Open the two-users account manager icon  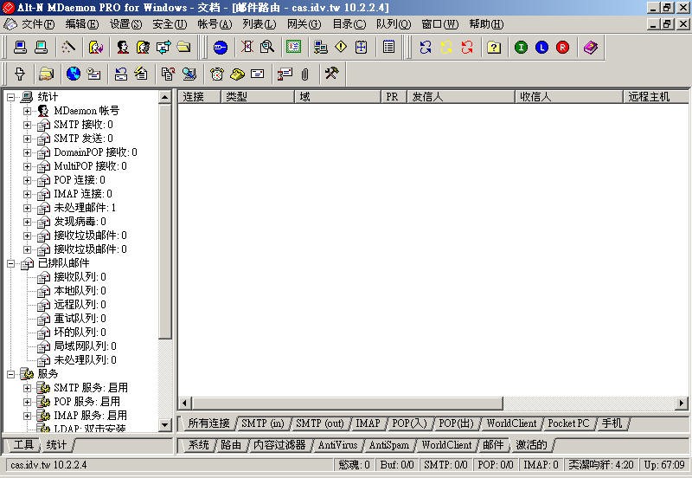coord(143,47)
